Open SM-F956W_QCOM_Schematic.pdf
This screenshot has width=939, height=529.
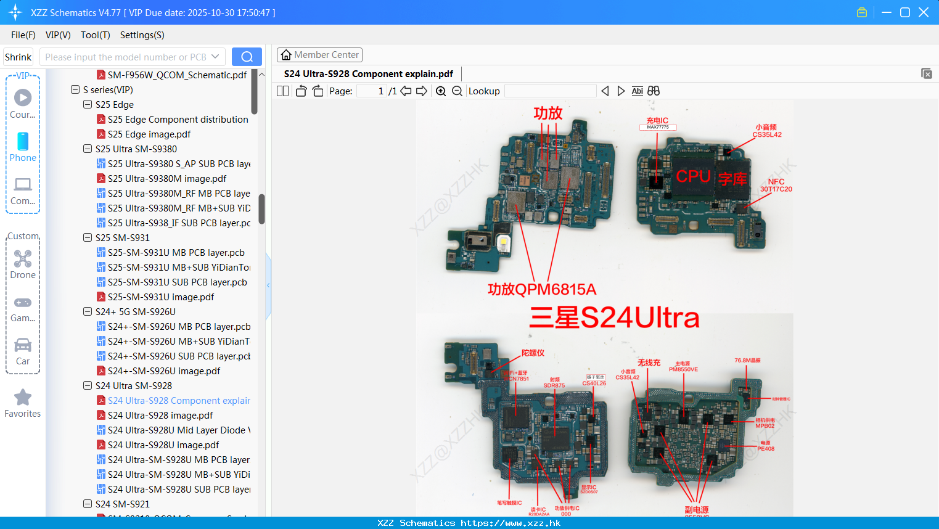click(171, 75)
